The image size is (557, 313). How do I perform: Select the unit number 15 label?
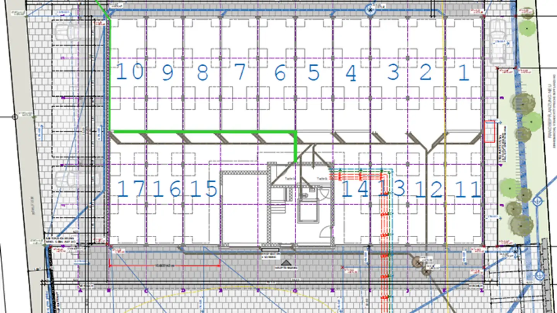[x=204, y=189]
